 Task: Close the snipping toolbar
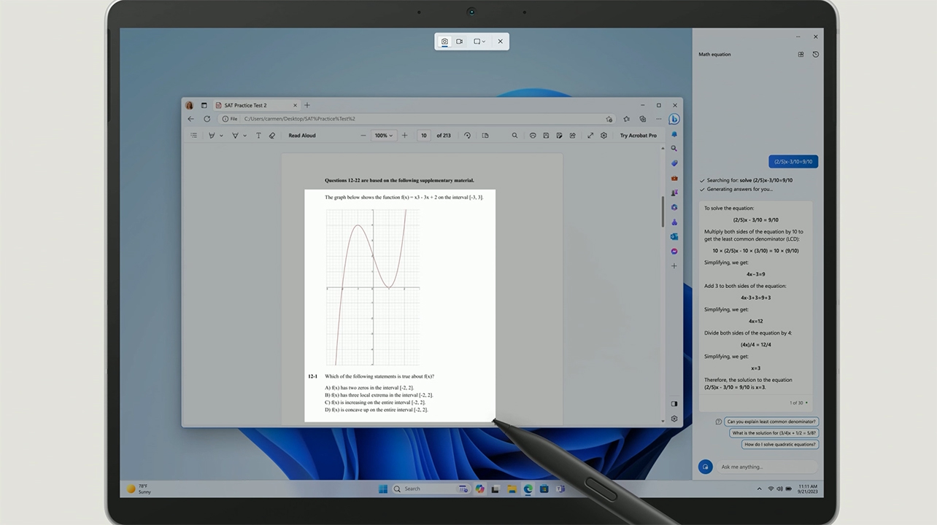[500, 42]
